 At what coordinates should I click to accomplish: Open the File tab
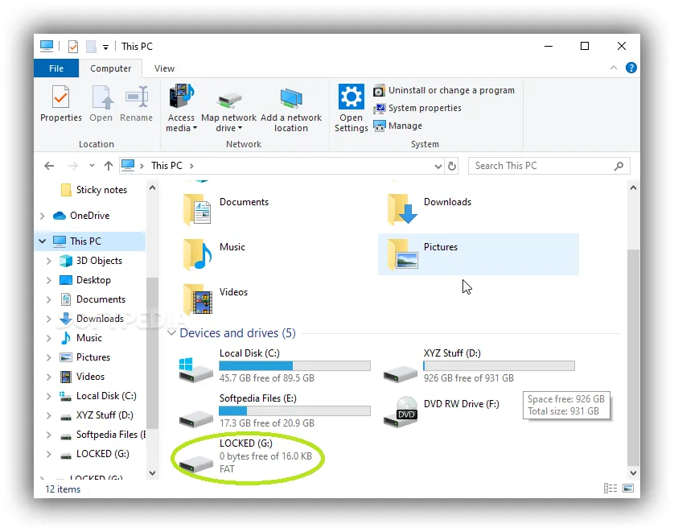coord(56,68)
